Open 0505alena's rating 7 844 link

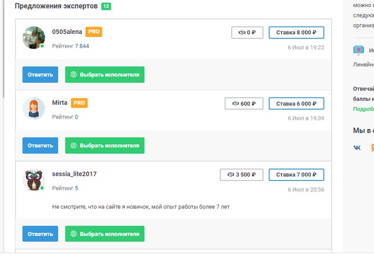(82, 46)
